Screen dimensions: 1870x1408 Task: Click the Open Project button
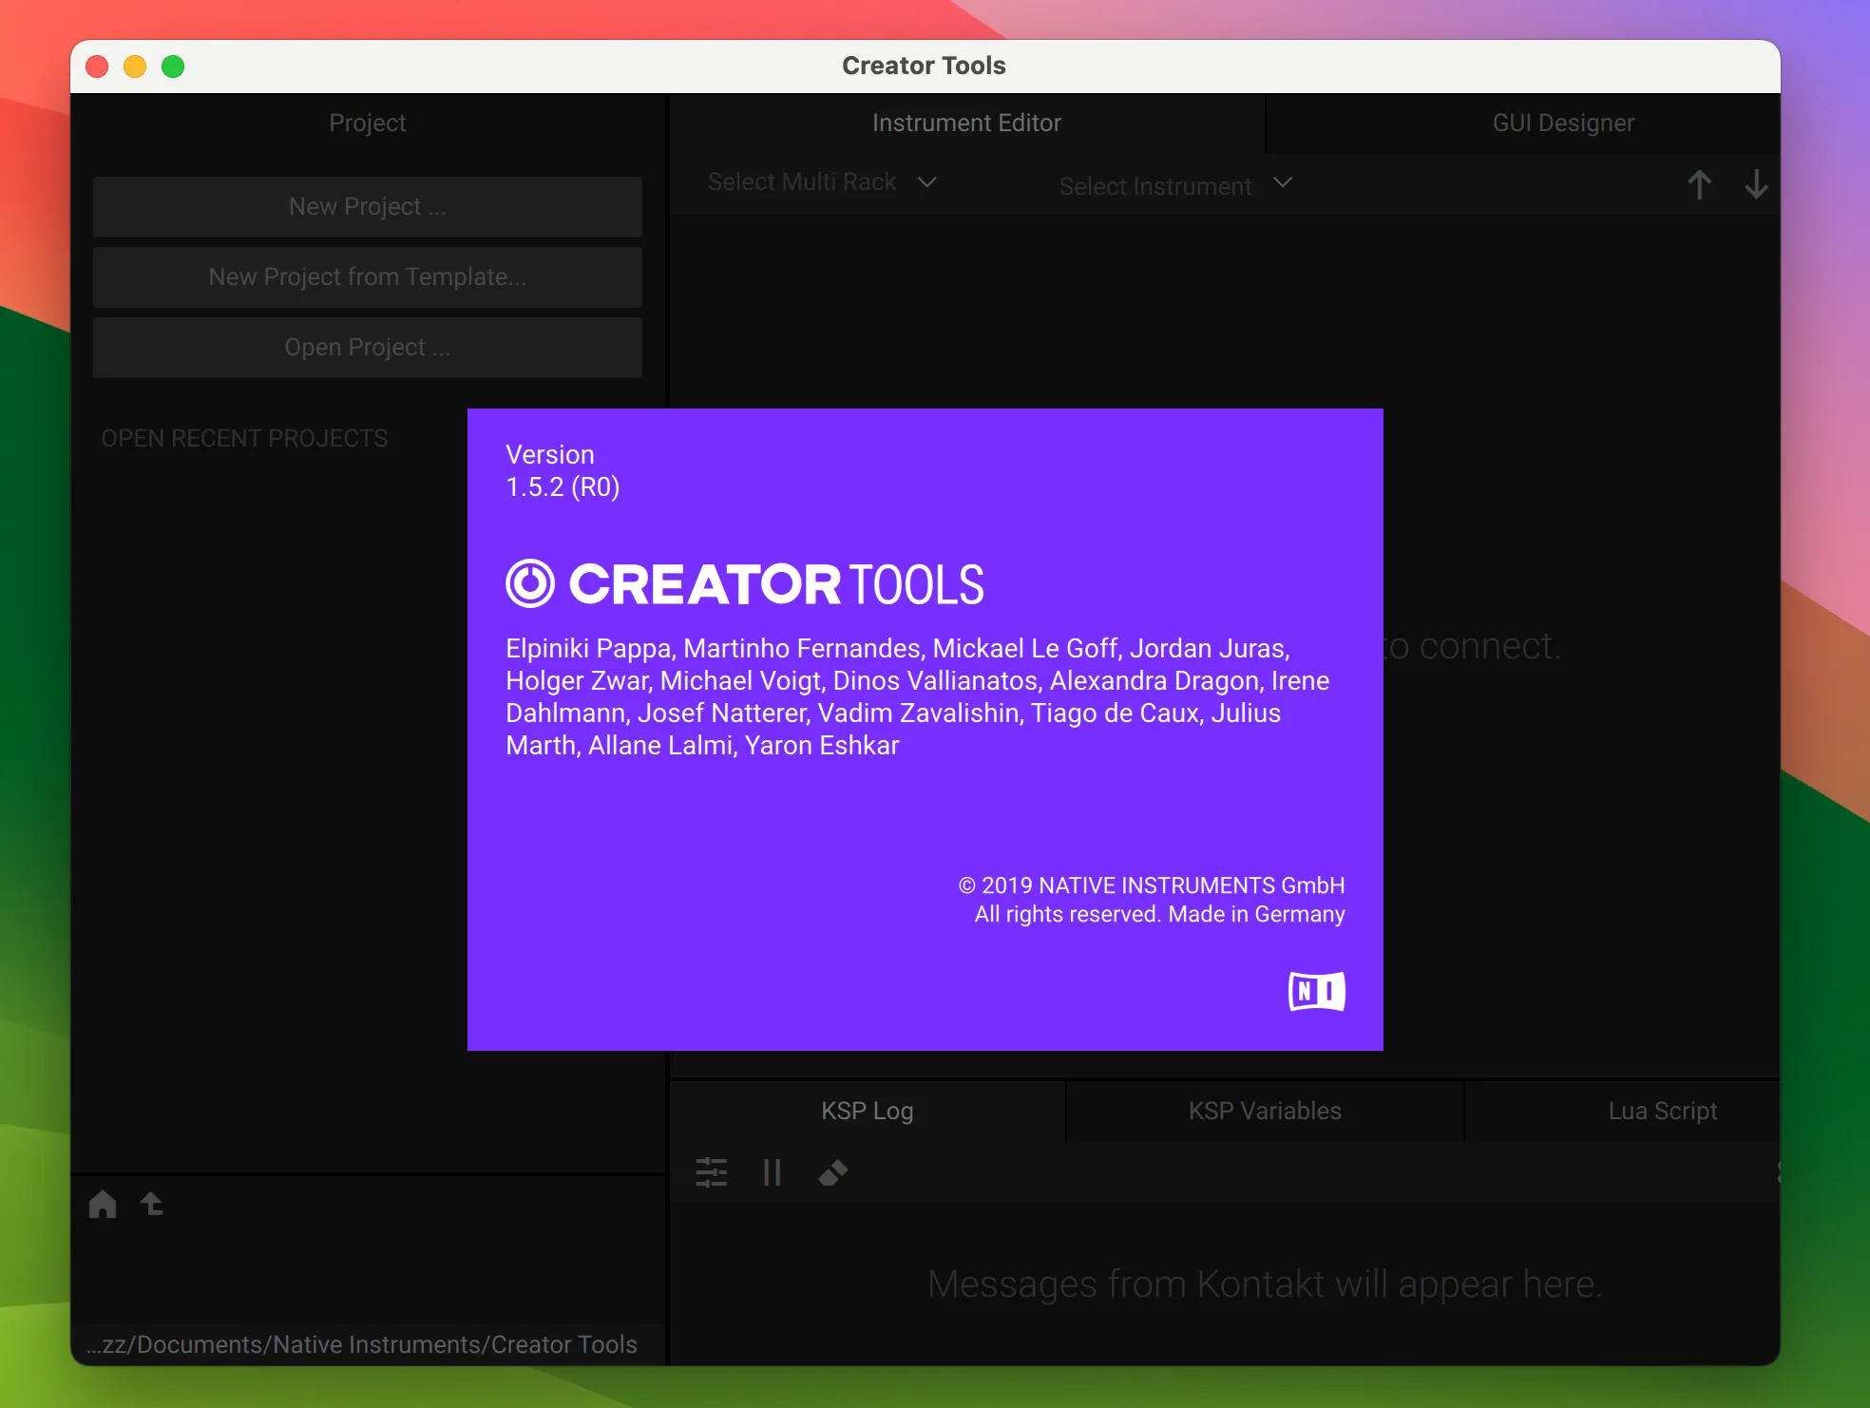(368, 347)
